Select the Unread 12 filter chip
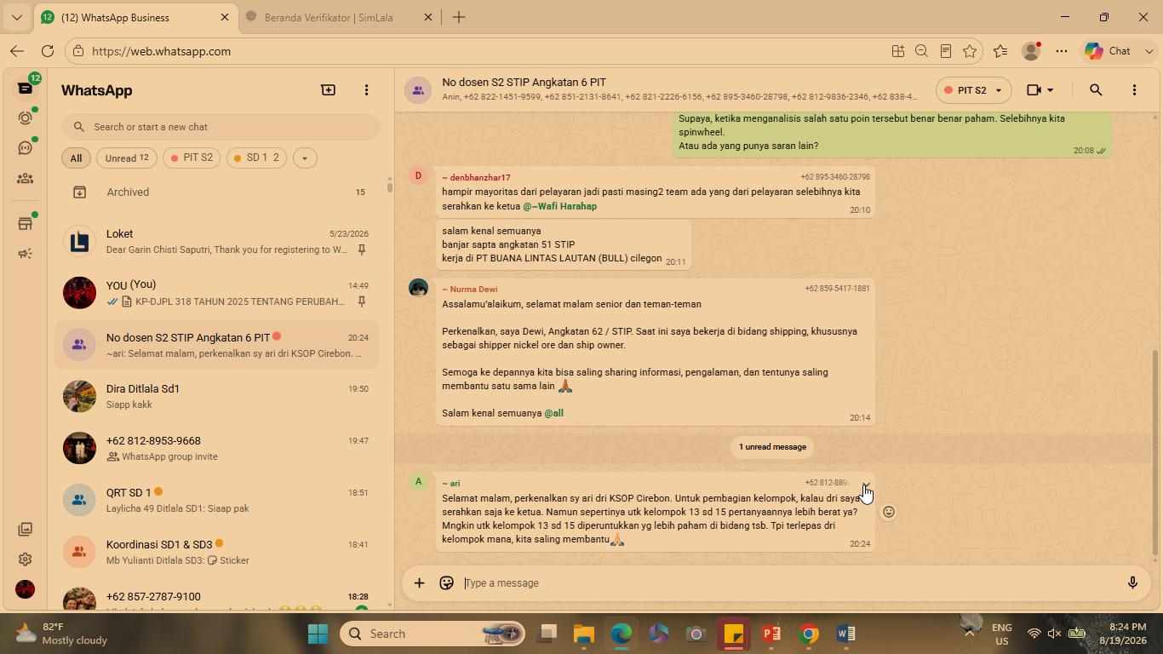This screenshot has height=654, width=1163. [x=127, y=158]
